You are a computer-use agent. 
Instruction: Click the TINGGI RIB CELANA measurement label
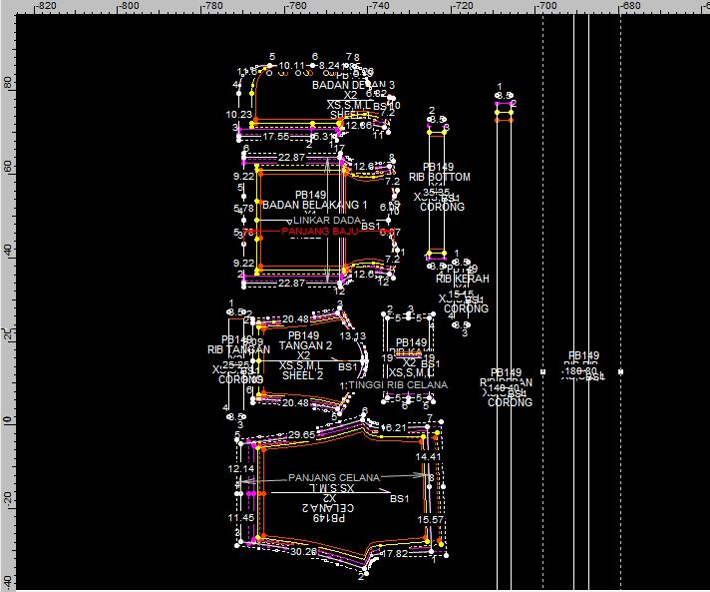(396, 384)
